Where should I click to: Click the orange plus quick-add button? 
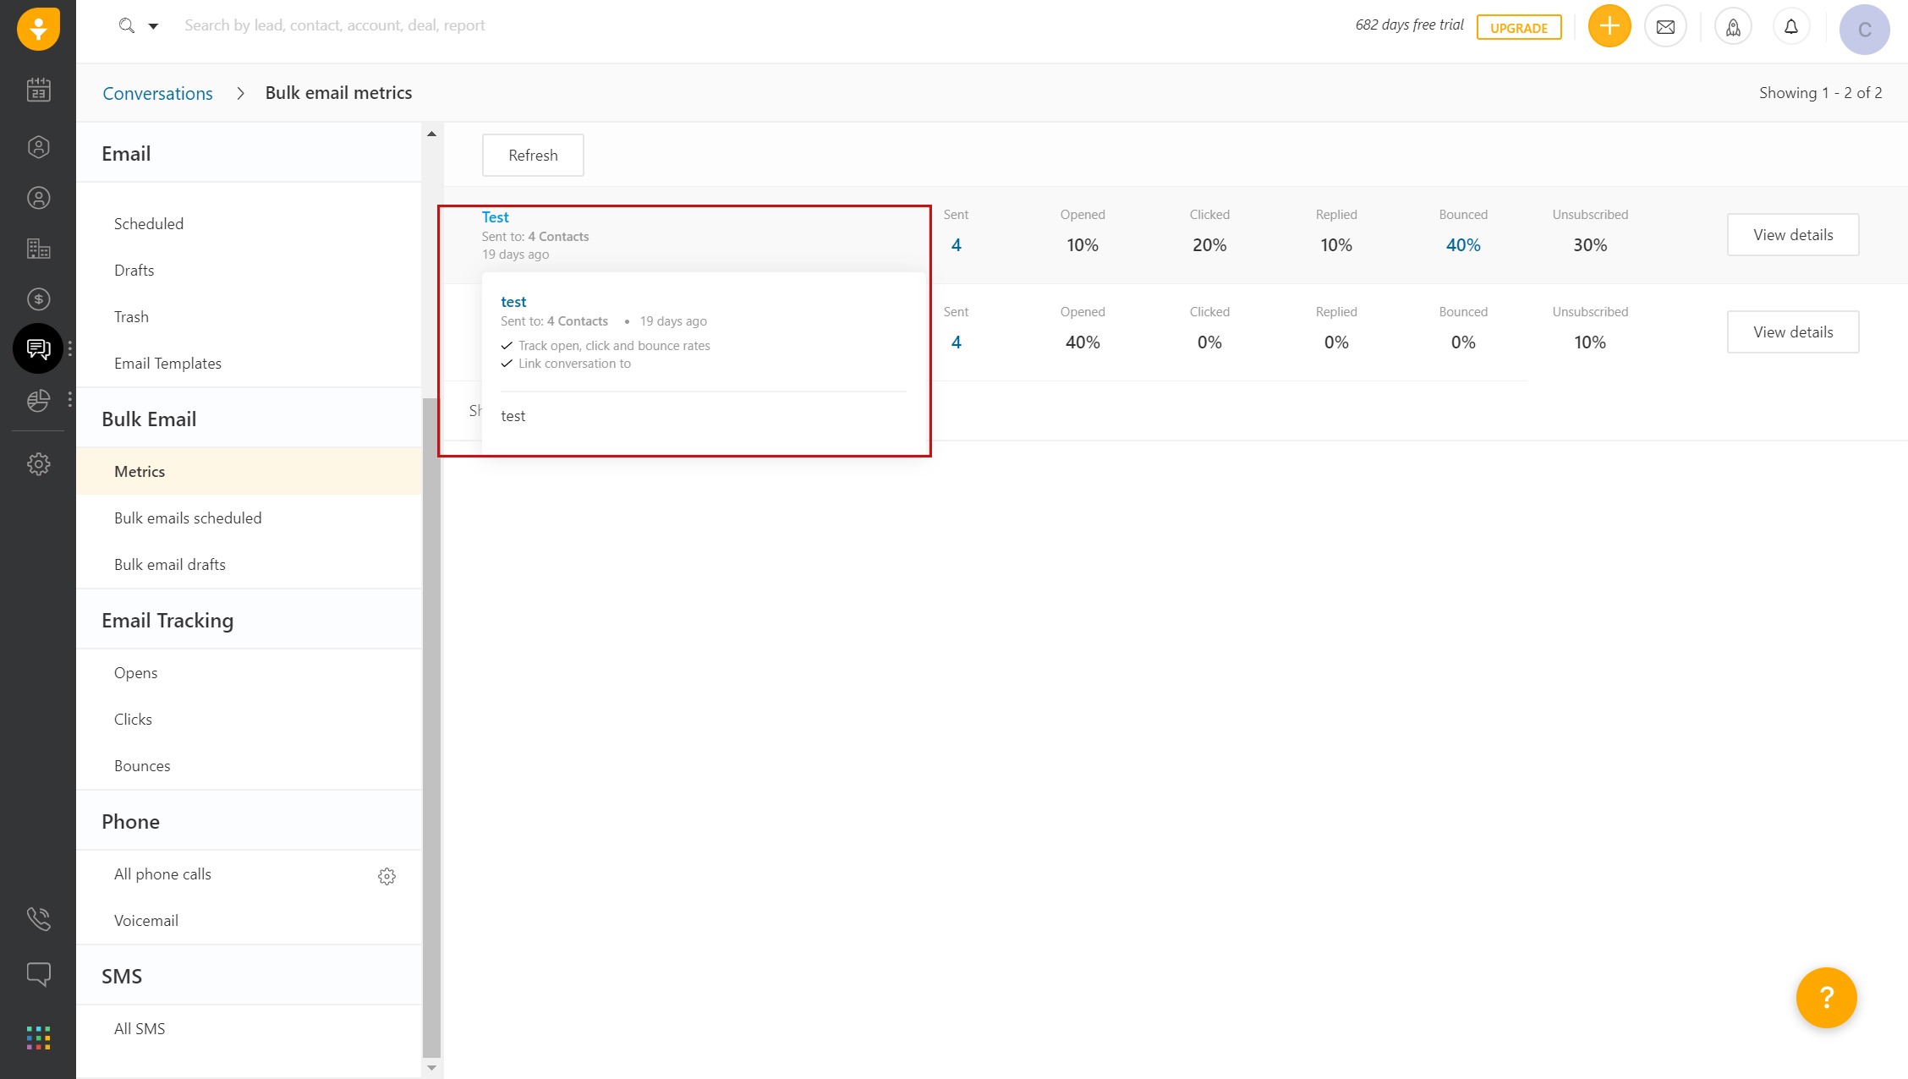(1609, 26)
